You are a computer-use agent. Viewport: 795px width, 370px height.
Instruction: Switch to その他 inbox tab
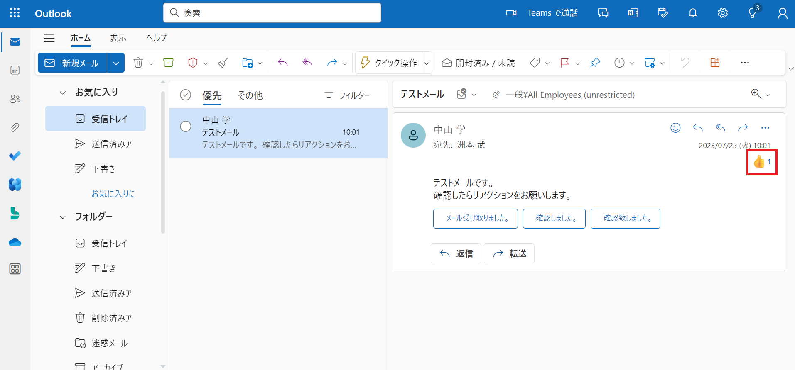pos(250,95)
